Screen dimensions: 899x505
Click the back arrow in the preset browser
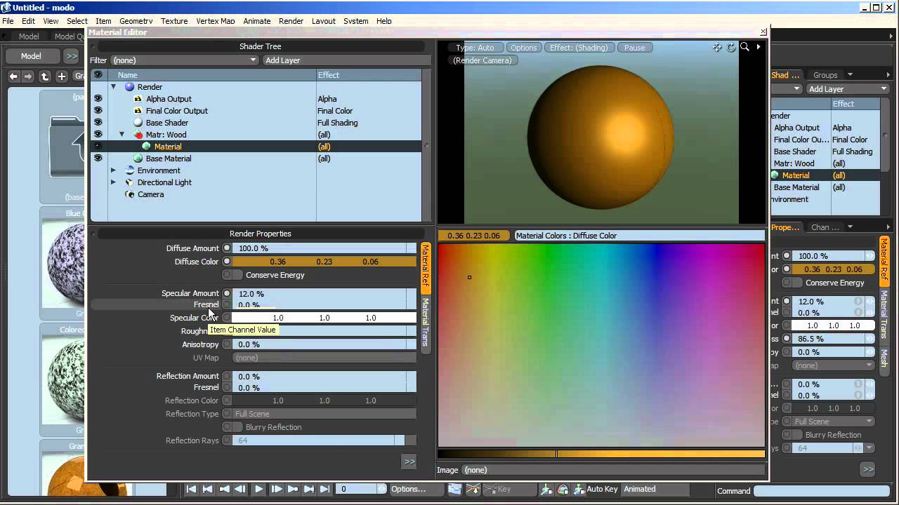pos(13,76)
